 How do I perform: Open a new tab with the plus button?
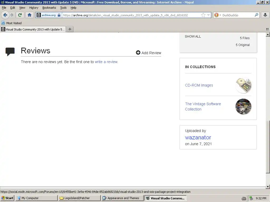(70, 29)
